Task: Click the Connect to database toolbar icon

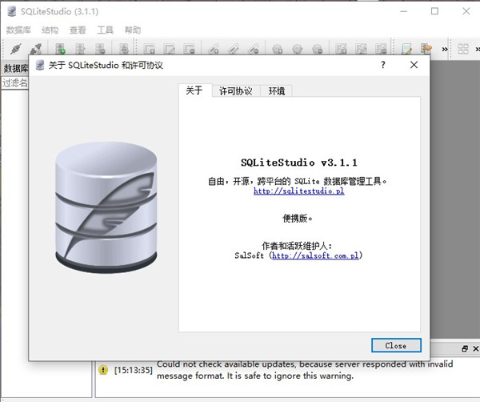Action: click(x=15, y=49)
